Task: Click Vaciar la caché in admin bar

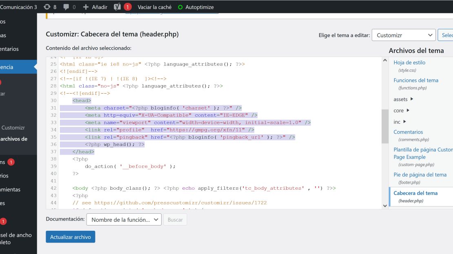Action: click(155, 7)
